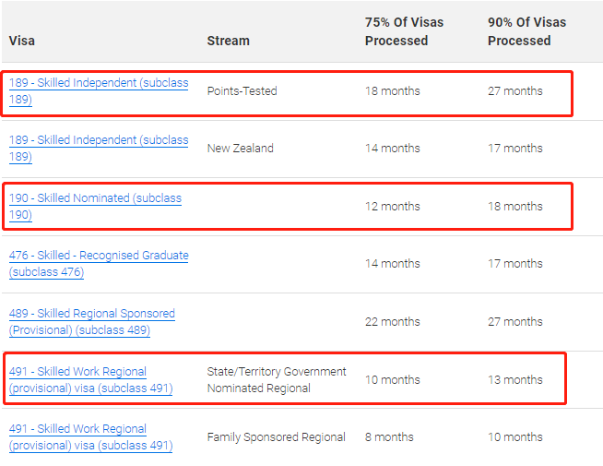Click the 13 months processing time cell

click(514, 380)
